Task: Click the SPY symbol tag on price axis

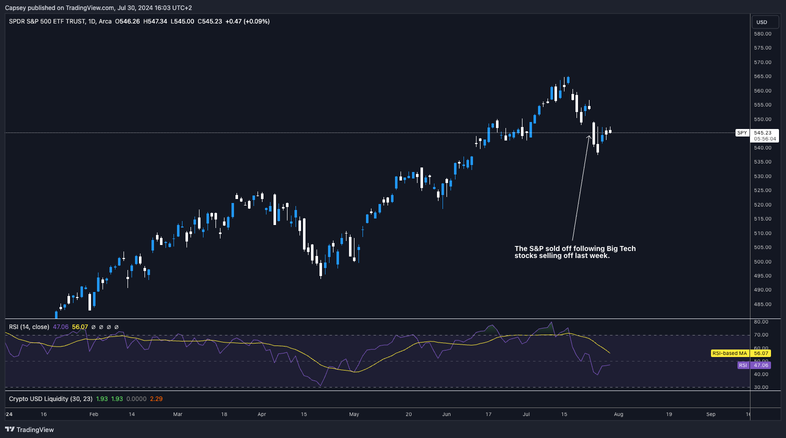Action: [742, 133]
